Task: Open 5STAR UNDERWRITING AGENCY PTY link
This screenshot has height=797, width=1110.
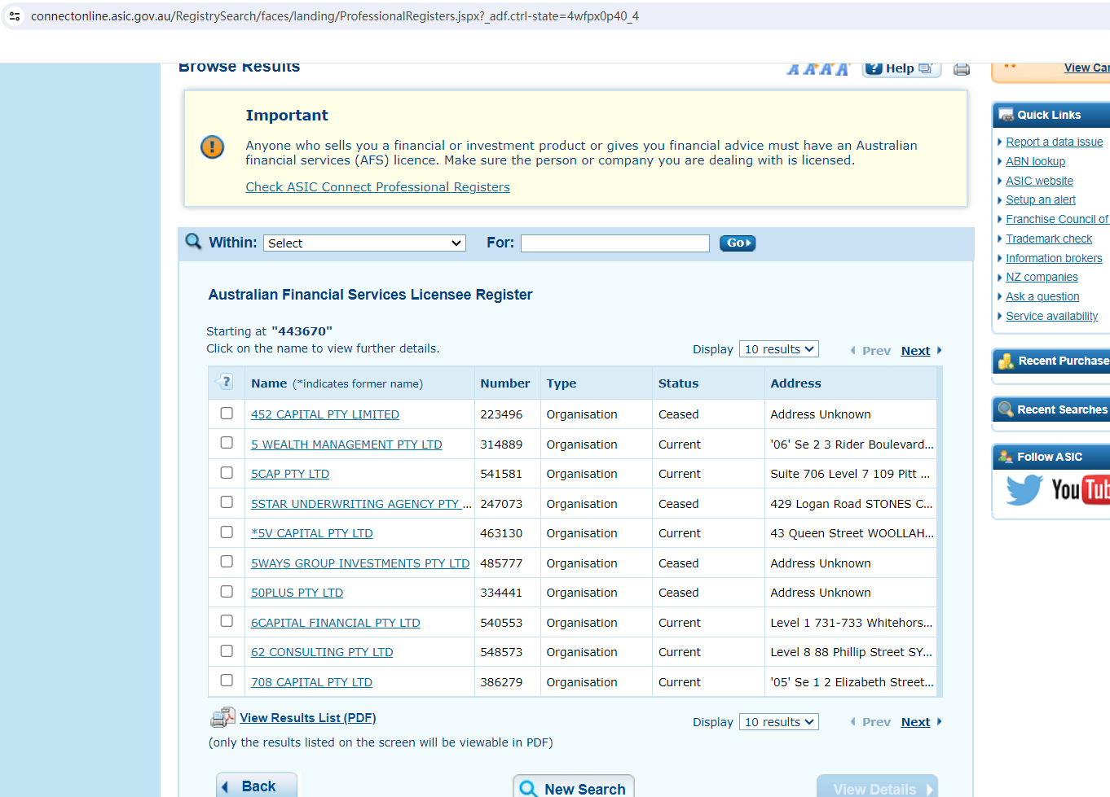Action: 361,504
